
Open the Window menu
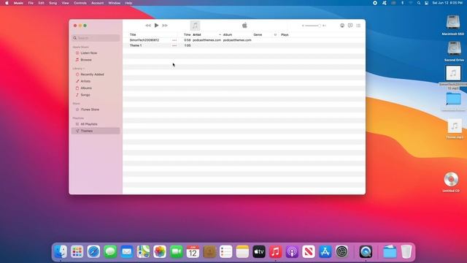(x=115, y=3)
